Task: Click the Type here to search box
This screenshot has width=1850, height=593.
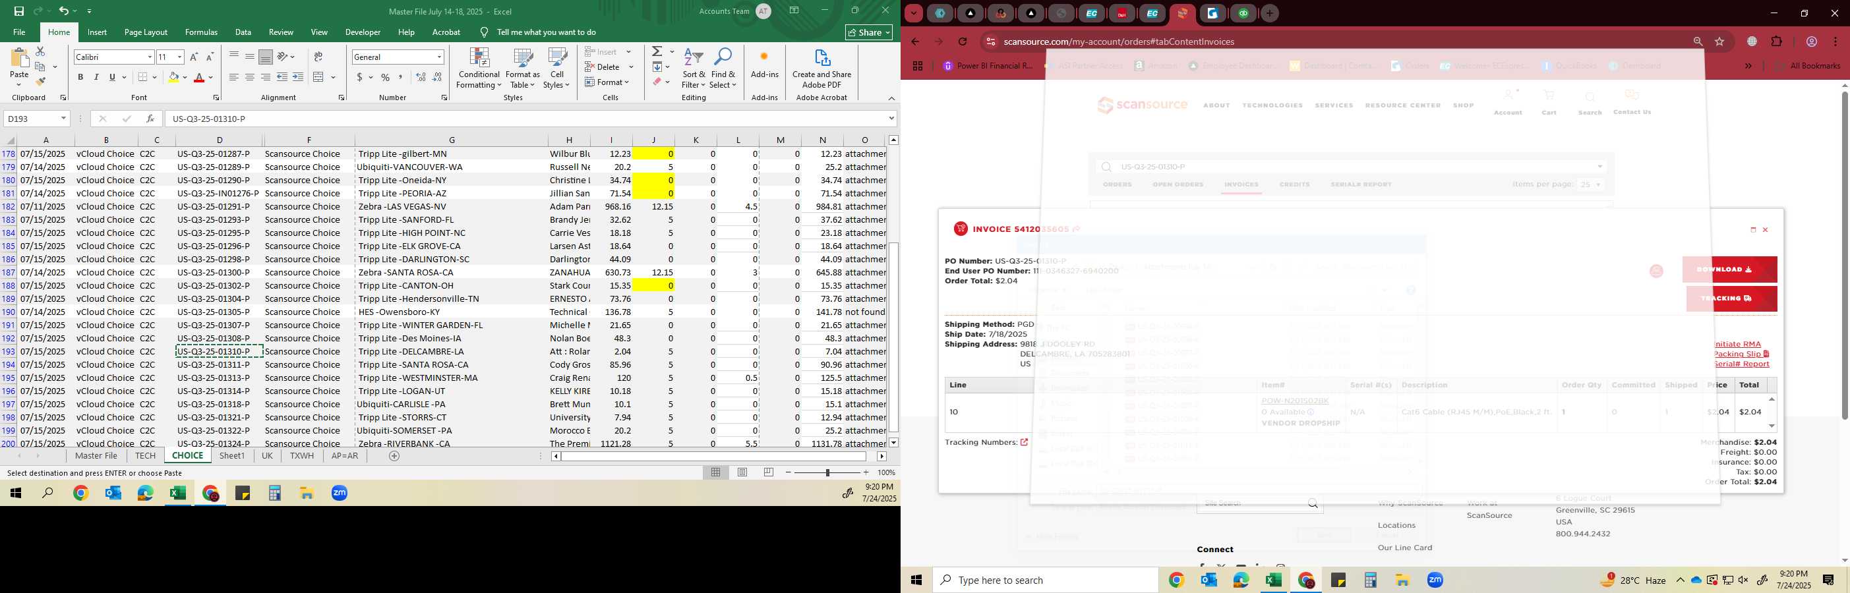Action: [1046, 580]
